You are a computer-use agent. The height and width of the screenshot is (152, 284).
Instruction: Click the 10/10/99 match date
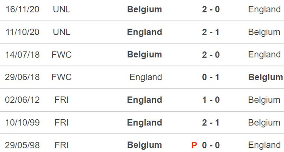pyautogui.click(x=22, y=123)
